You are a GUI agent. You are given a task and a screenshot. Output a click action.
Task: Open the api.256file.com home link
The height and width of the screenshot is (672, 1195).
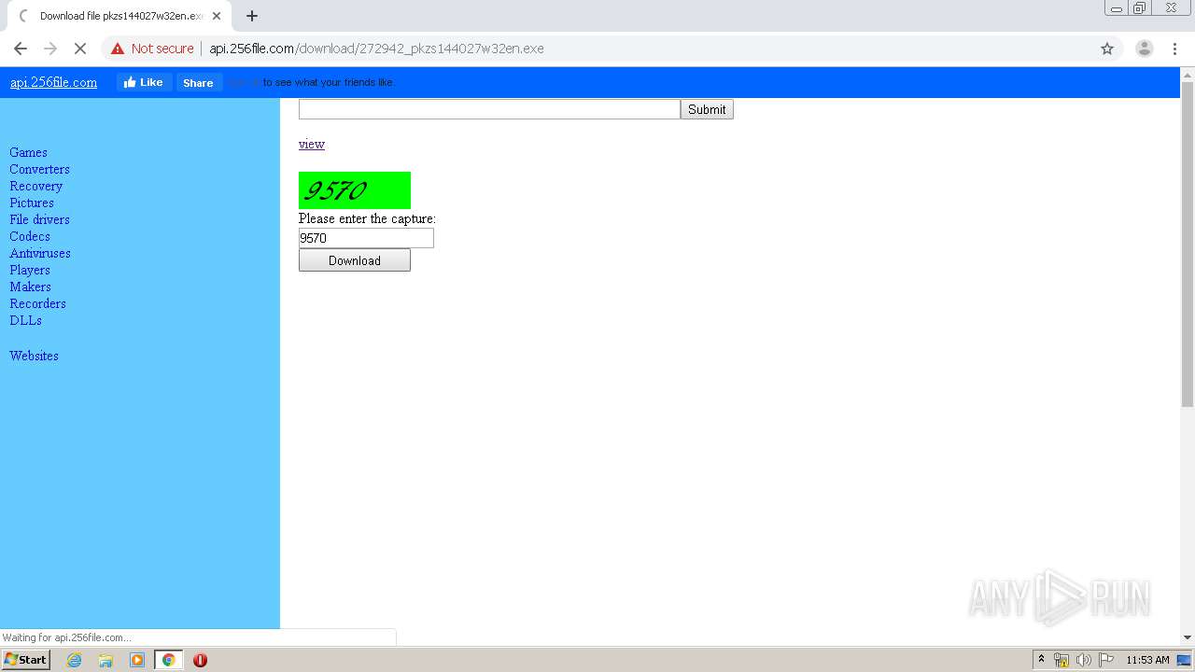53,82
